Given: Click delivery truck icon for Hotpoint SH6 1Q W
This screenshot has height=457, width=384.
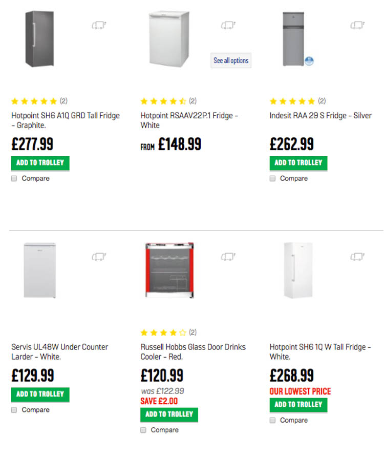Looking at the screenshot, I should [357, 256].
